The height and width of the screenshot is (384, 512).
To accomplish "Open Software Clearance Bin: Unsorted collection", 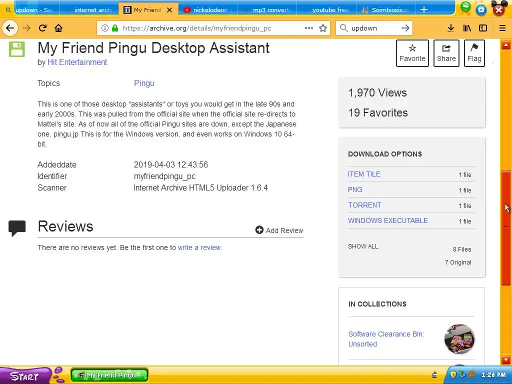I will 386,339.
